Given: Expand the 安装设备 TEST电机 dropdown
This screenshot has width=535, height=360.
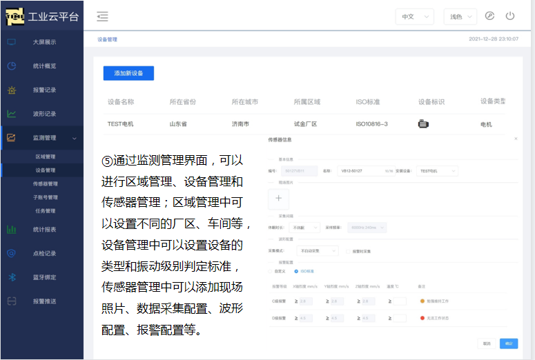Looking at the screenshot, I should click(x=438, y=171).
